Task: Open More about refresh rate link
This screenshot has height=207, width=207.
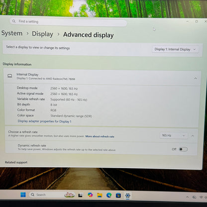Action: pyautogui.click(x=100, y=136)
